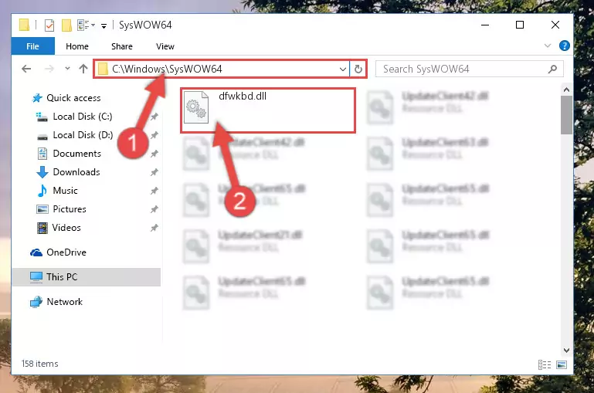Click the folder icon in title bar

click(x=24, y=25)
